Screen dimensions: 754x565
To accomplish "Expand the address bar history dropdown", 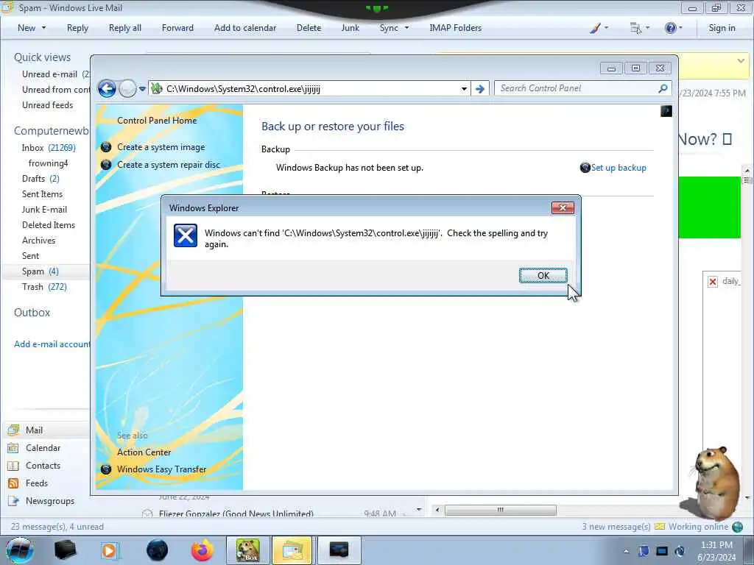I will tap(464, 89).
